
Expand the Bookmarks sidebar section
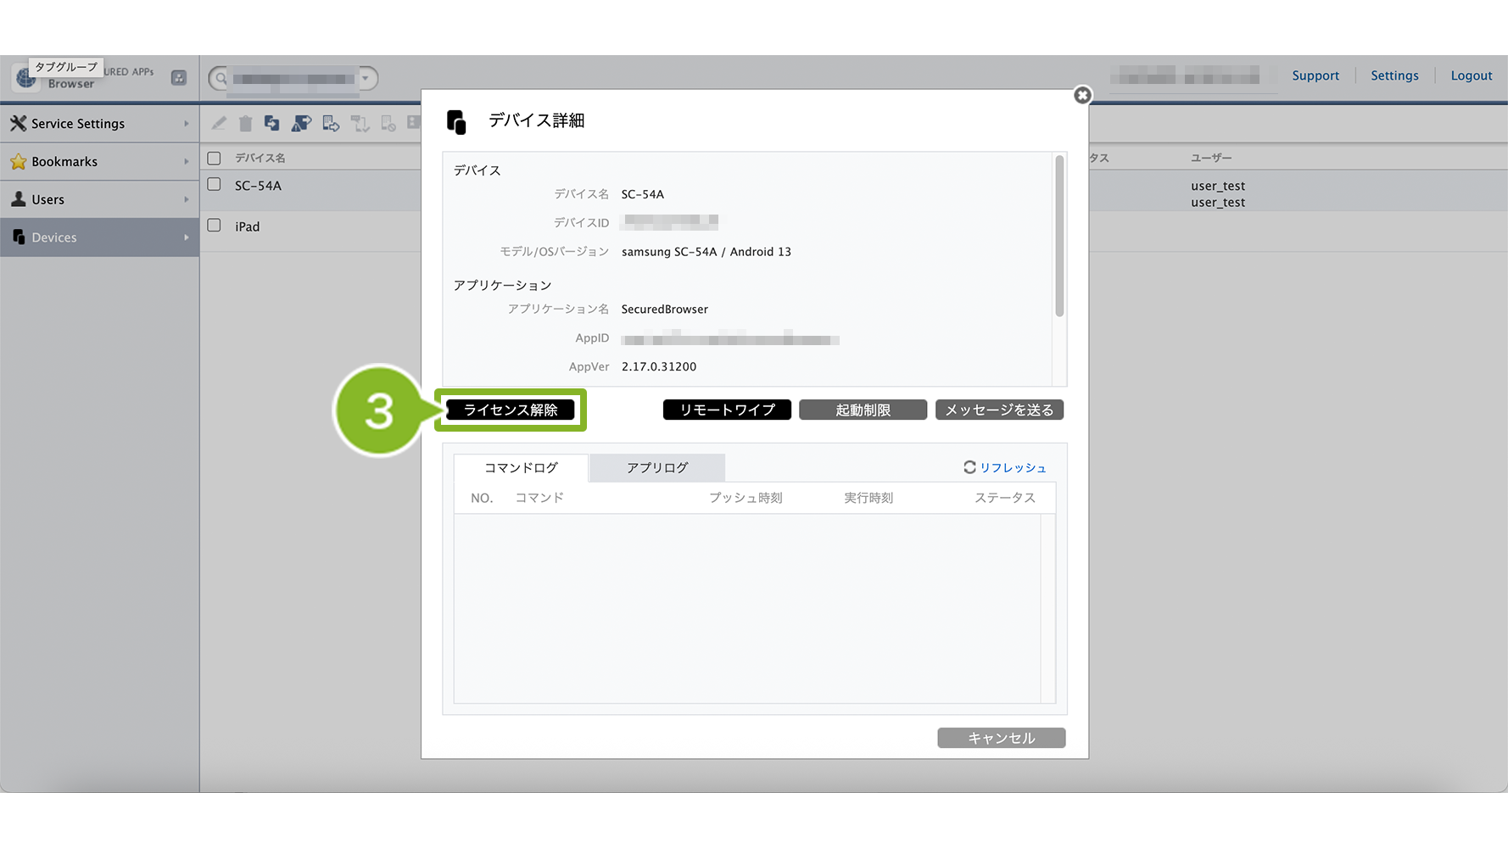click(99, 161)
